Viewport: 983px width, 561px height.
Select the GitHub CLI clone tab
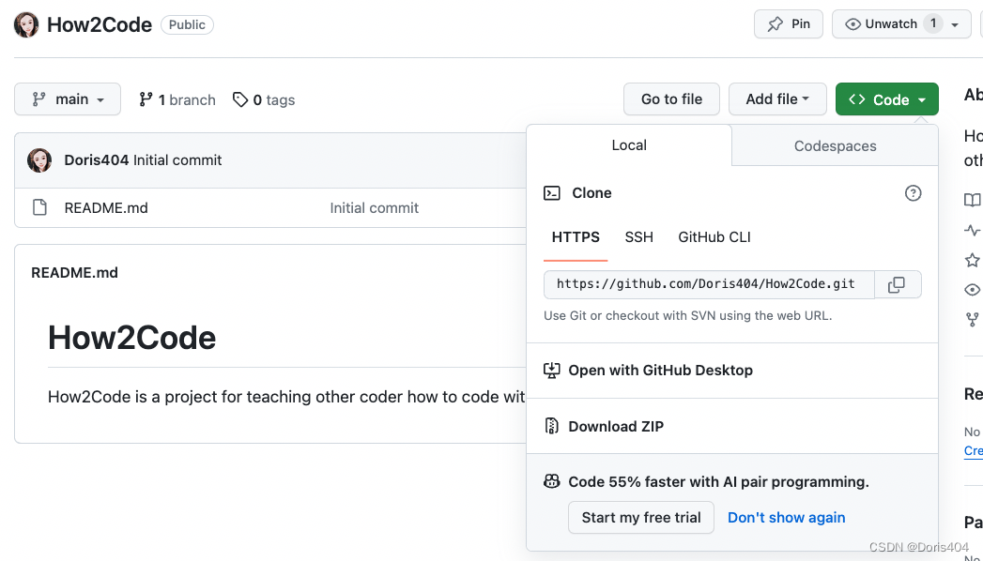click(714, 237)
